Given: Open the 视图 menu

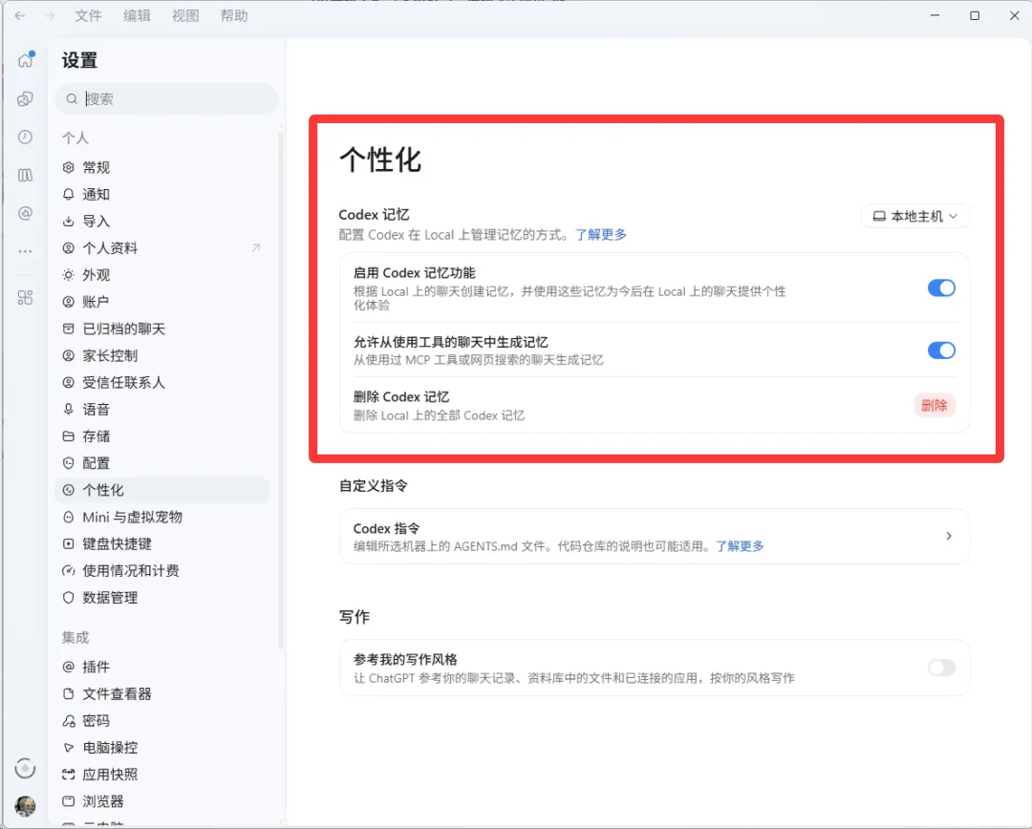Looking at the screenshot, I should (x=185, y=16).
